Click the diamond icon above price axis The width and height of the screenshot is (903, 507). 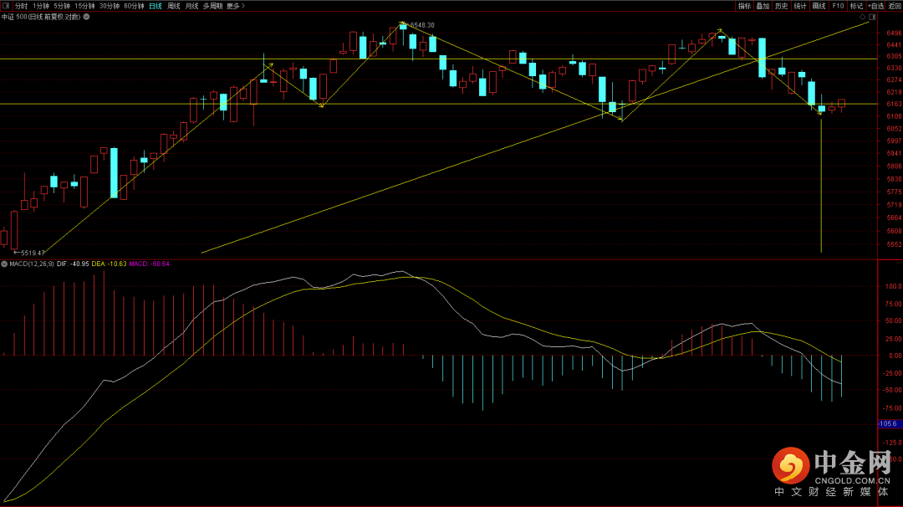(863, 18)
